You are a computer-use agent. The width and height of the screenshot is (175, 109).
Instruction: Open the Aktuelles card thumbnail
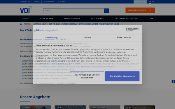(x=70, y=107)
